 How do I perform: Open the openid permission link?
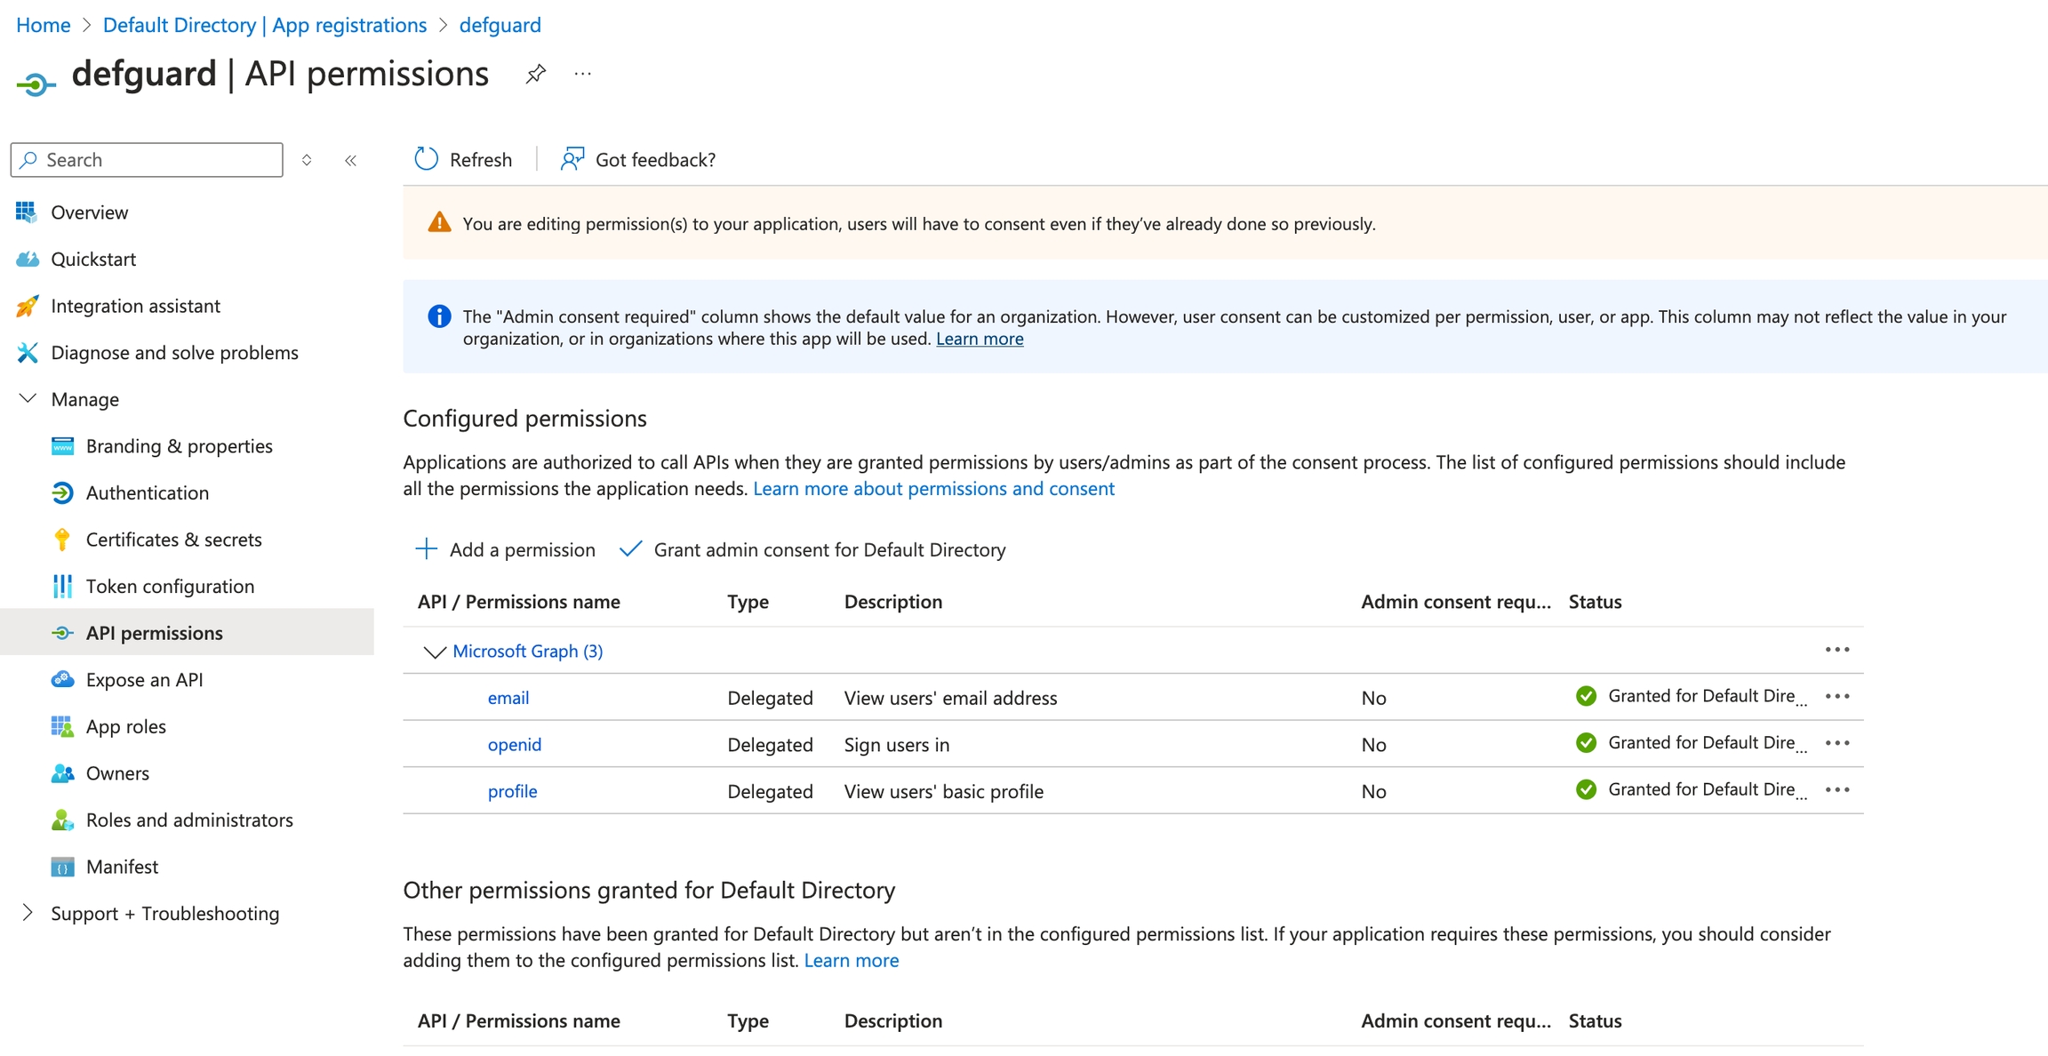coord(514,745)
